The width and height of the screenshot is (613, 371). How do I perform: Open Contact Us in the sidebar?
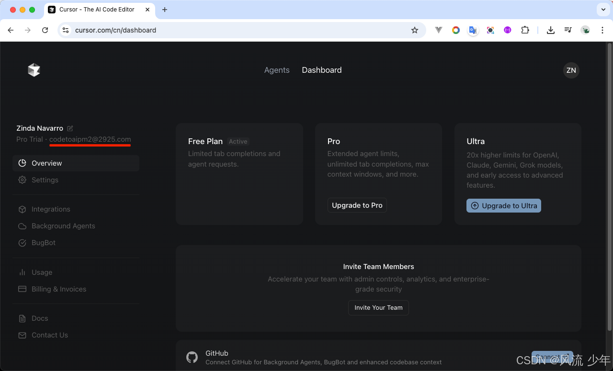coord(76,335)
